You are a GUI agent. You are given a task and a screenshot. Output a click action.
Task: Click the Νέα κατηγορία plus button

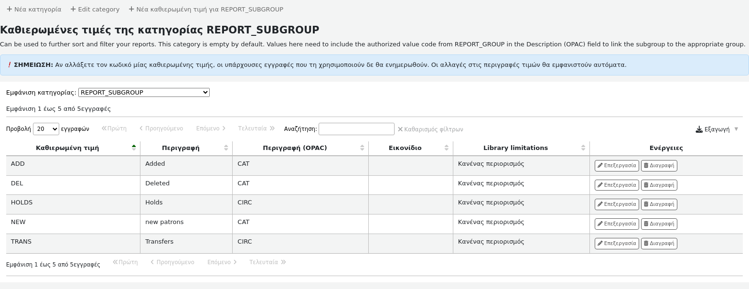click(x=34, y=9)
